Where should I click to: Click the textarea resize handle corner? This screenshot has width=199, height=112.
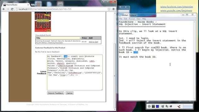tap(102, 90)
